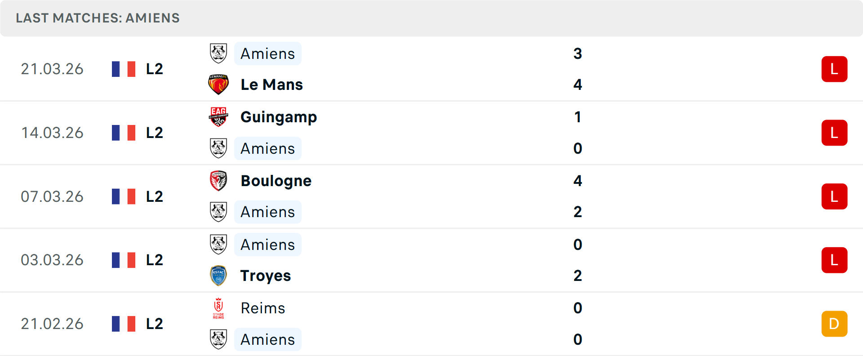Click Amiens crest in 21.03.26 match
Viewport: 863px width, 356px height.
click(x=218, y=53)
